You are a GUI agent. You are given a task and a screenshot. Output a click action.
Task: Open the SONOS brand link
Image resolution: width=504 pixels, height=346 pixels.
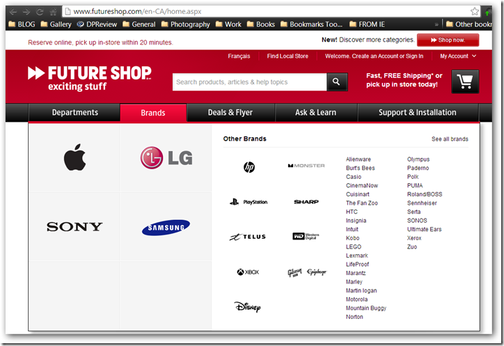[x=417, y=221]
